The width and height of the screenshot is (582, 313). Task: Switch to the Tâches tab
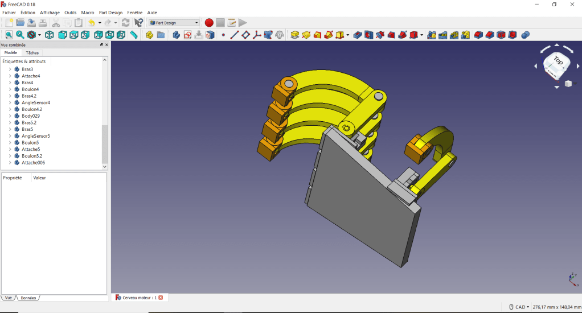pos(32,52)
